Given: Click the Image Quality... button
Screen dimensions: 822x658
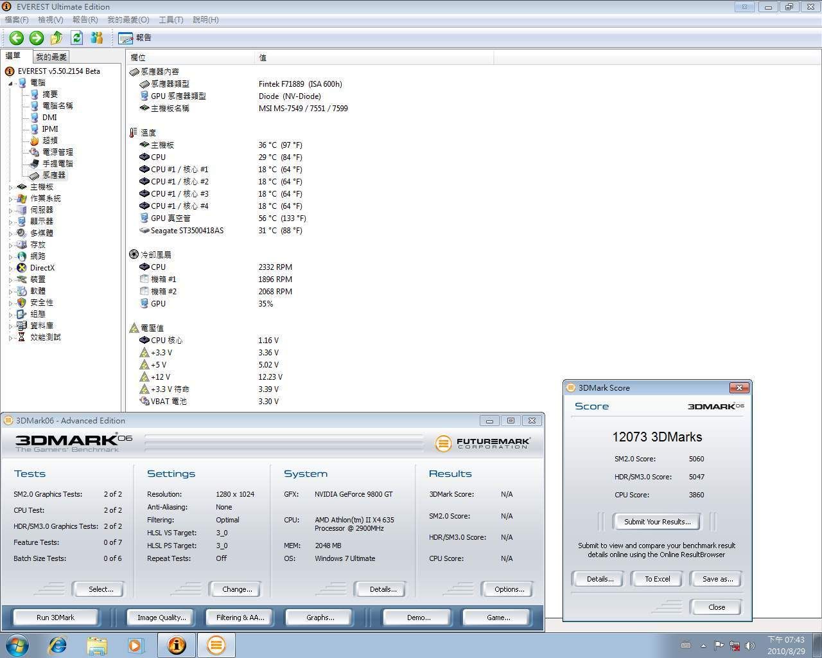Looking at the screenshot, I should (161, 618).
